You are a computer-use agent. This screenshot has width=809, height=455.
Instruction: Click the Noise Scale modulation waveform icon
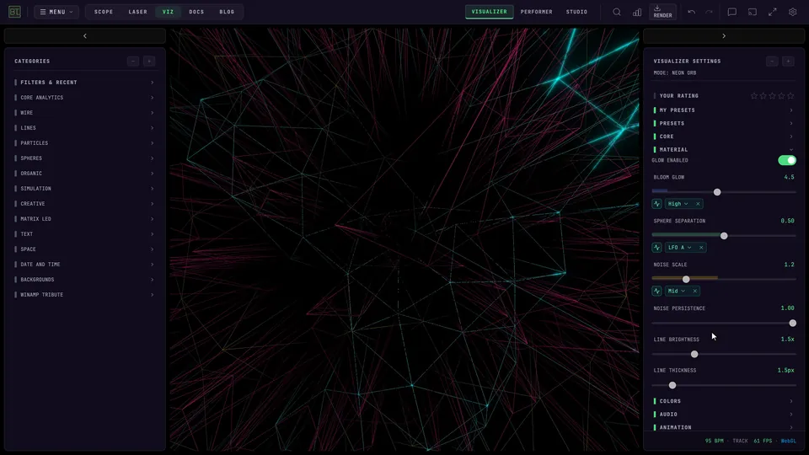pyautogui.click(x=656, y=291)
